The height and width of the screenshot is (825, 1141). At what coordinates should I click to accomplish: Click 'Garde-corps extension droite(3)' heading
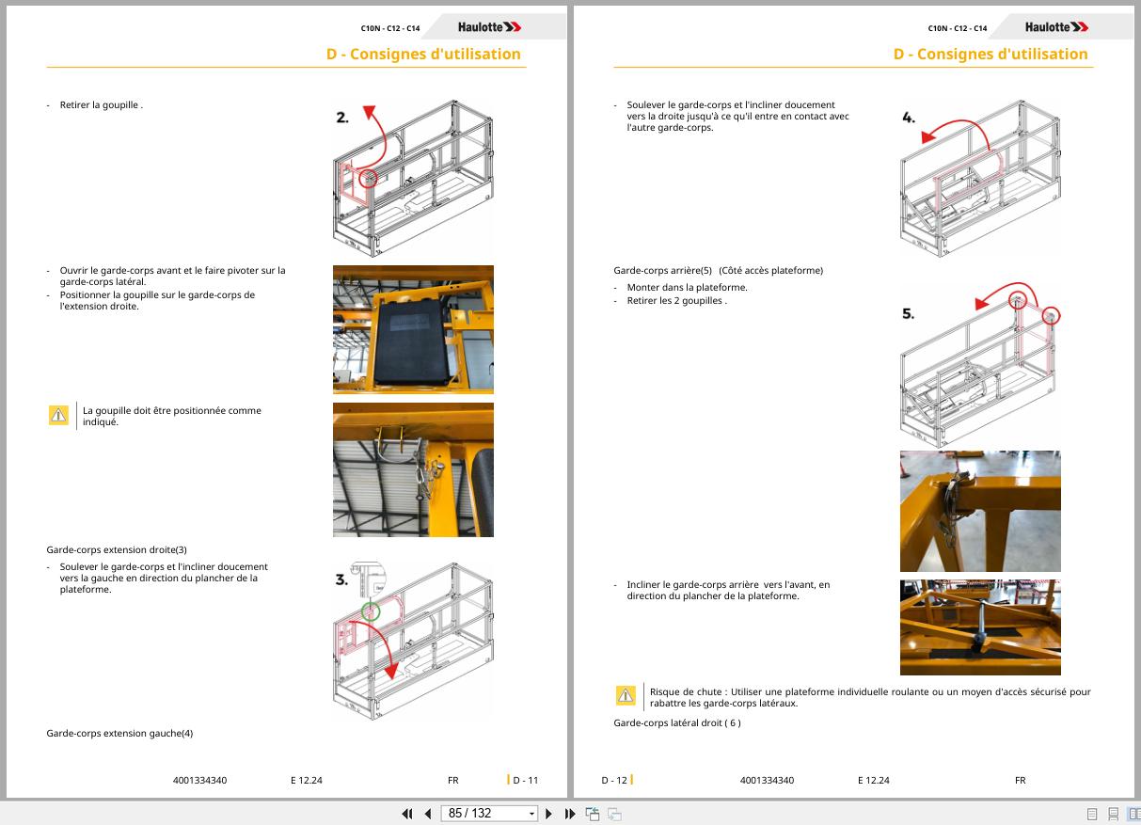point(117,549)
